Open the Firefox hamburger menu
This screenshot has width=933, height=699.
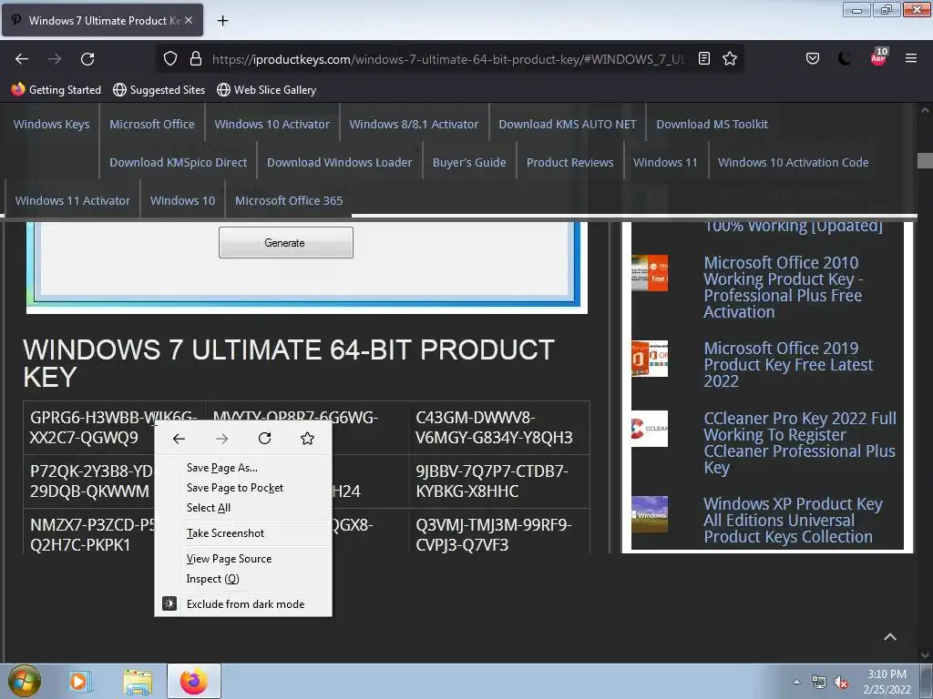[910, 58]
